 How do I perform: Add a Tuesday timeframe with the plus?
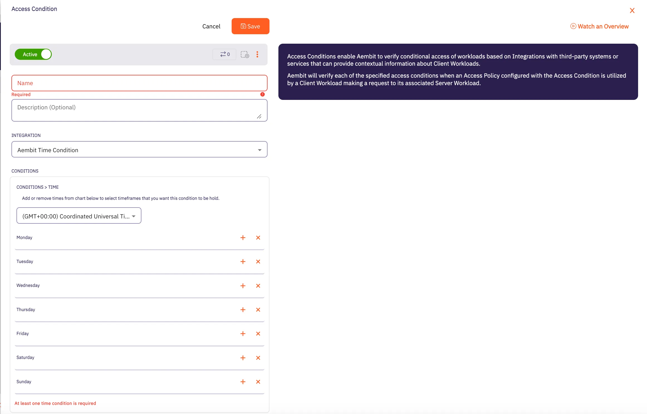(243, 262)
